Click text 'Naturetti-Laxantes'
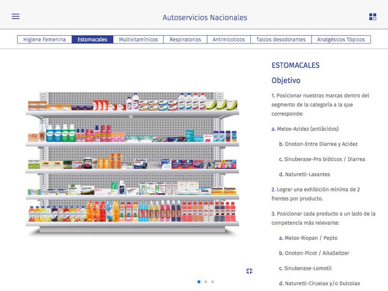This screenshot has height=291, width=388. click(x=307, y=174)
